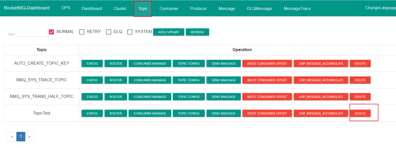Click the REFRESH button
Viewport: 396px width, 148px height.
coord(197,32)
